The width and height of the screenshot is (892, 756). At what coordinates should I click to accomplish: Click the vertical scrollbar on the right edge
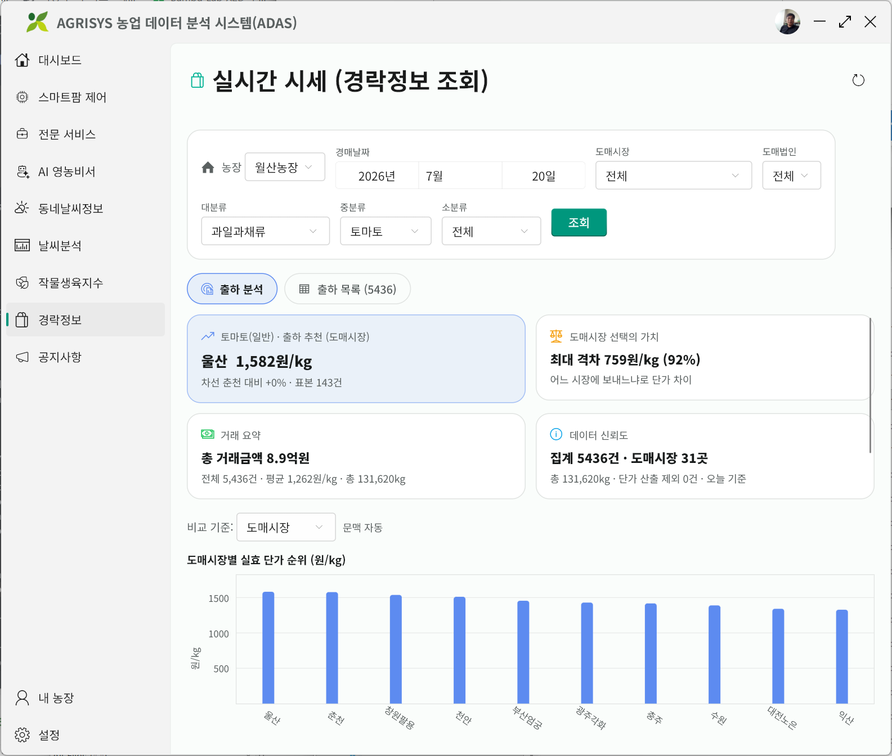(x=871, y=385)
